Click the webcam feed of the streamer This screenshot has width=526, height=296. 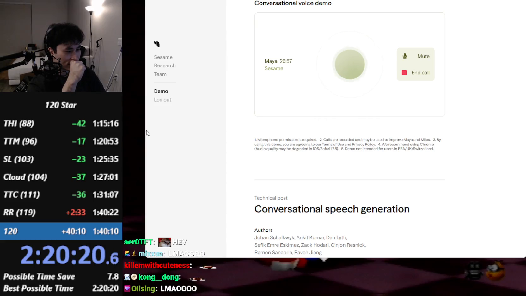pos(61,46)
